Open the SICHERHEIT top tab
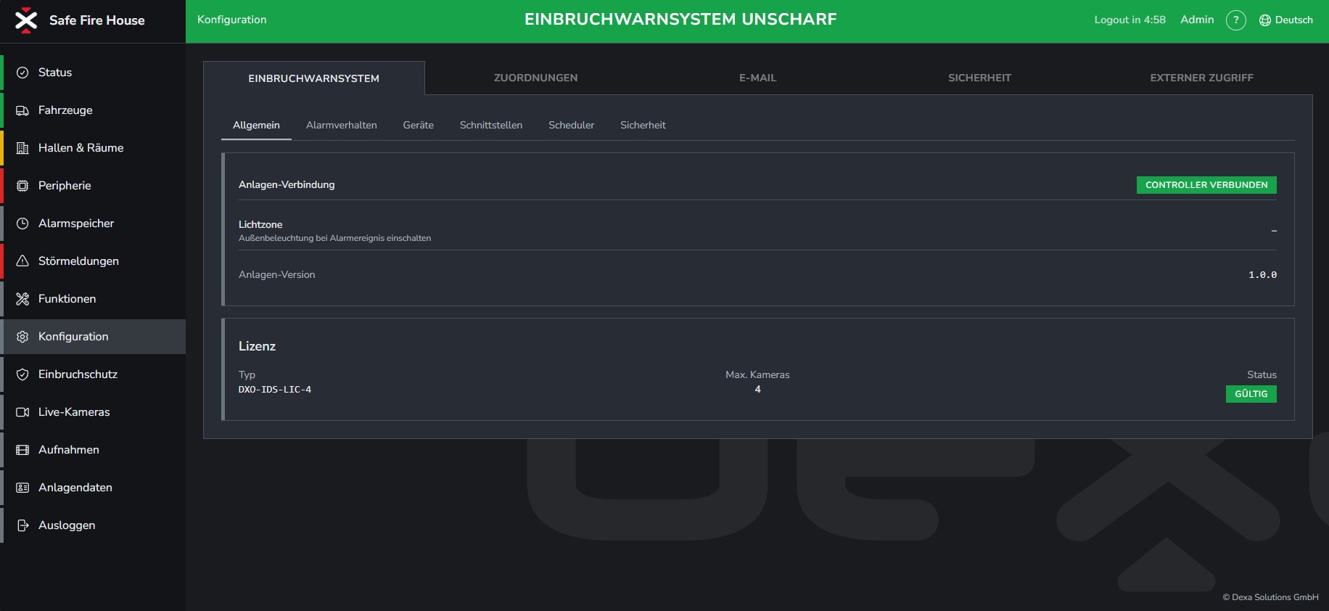Image resolution: width=1329 pixels, height=611 pixels. (x=979, y=78)
